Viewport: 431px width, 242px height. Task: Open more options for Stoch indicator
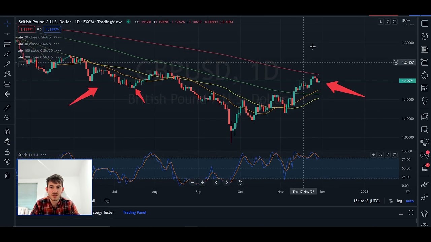[43, 155]
